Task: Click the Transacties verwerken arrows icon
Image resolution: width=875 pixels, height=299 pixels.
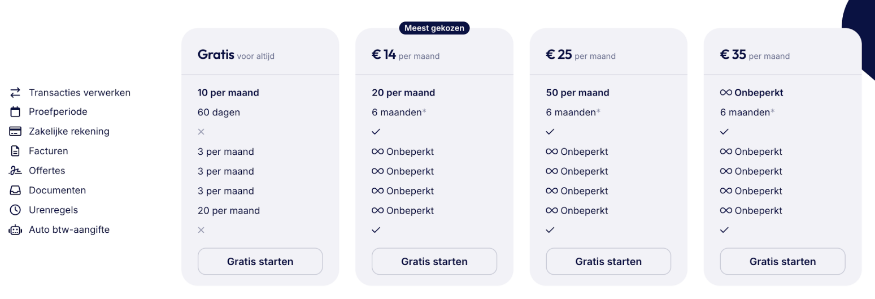Action: pyautogui.click(x=15, y=92)
